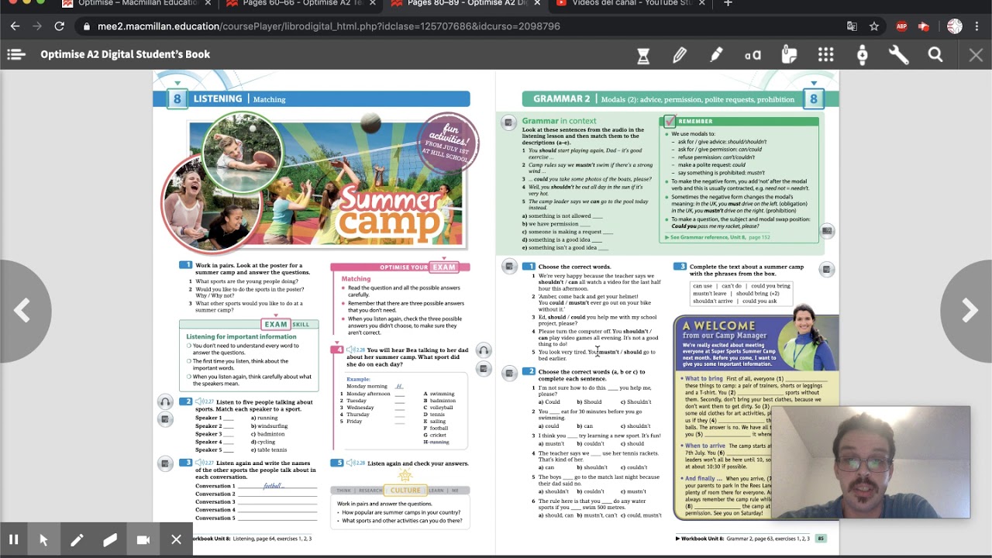Bookmark this page with the star icon
The image size is (992, 558).
coord(874,26)
